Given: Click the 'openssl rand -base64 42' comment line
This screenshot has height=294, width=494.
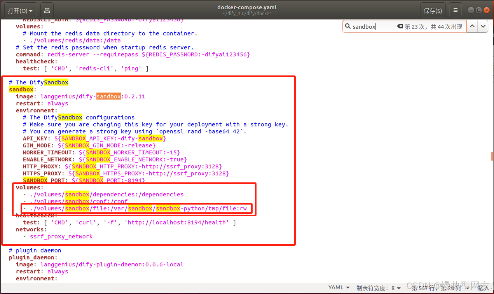Looking at the screenshot, I should click(x=134, y=131).
